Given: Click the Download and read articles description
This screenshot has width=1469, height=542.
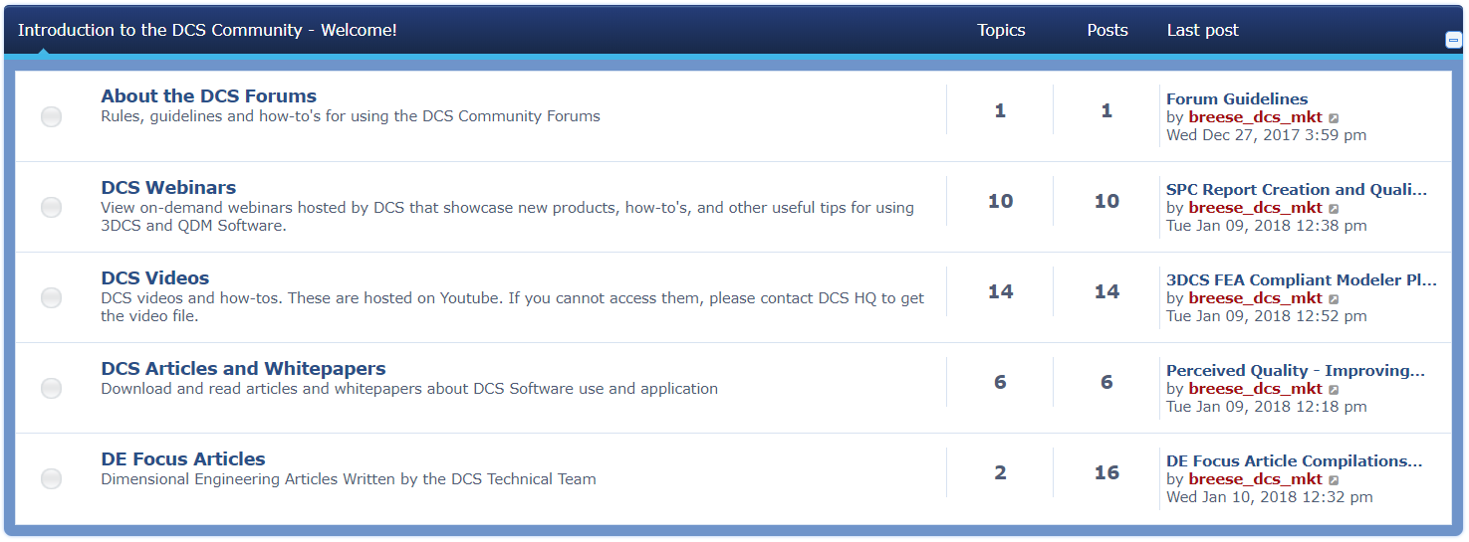Looking at the screenshot, I should pyautogui.click(x=409, y=389).
